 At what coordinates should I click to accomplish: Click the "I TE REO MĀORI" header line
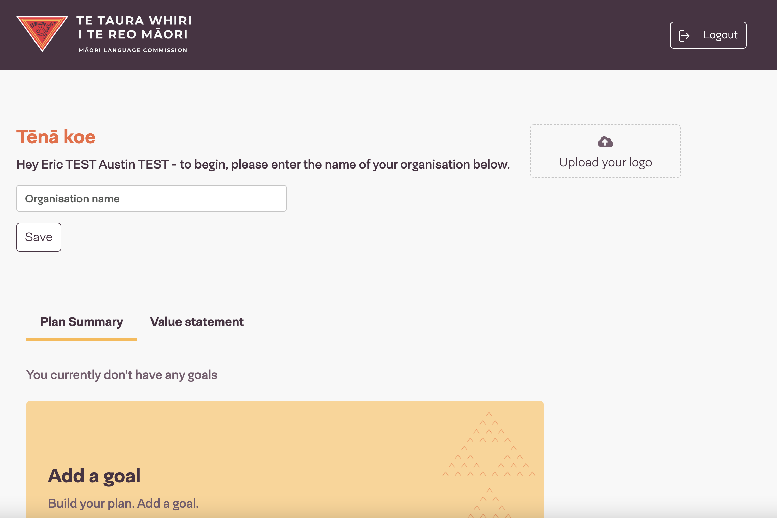pyautogui.click(x=133, y=35)
